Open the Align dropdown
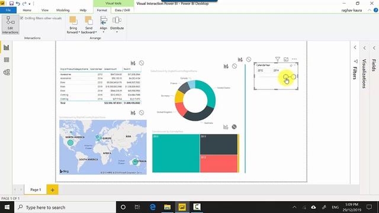The image size is (379, 213). click(x=104, y=25)
